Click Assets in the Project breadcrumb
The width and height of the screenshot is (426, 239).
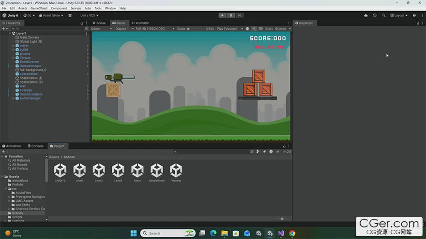(x=54, y=157)
